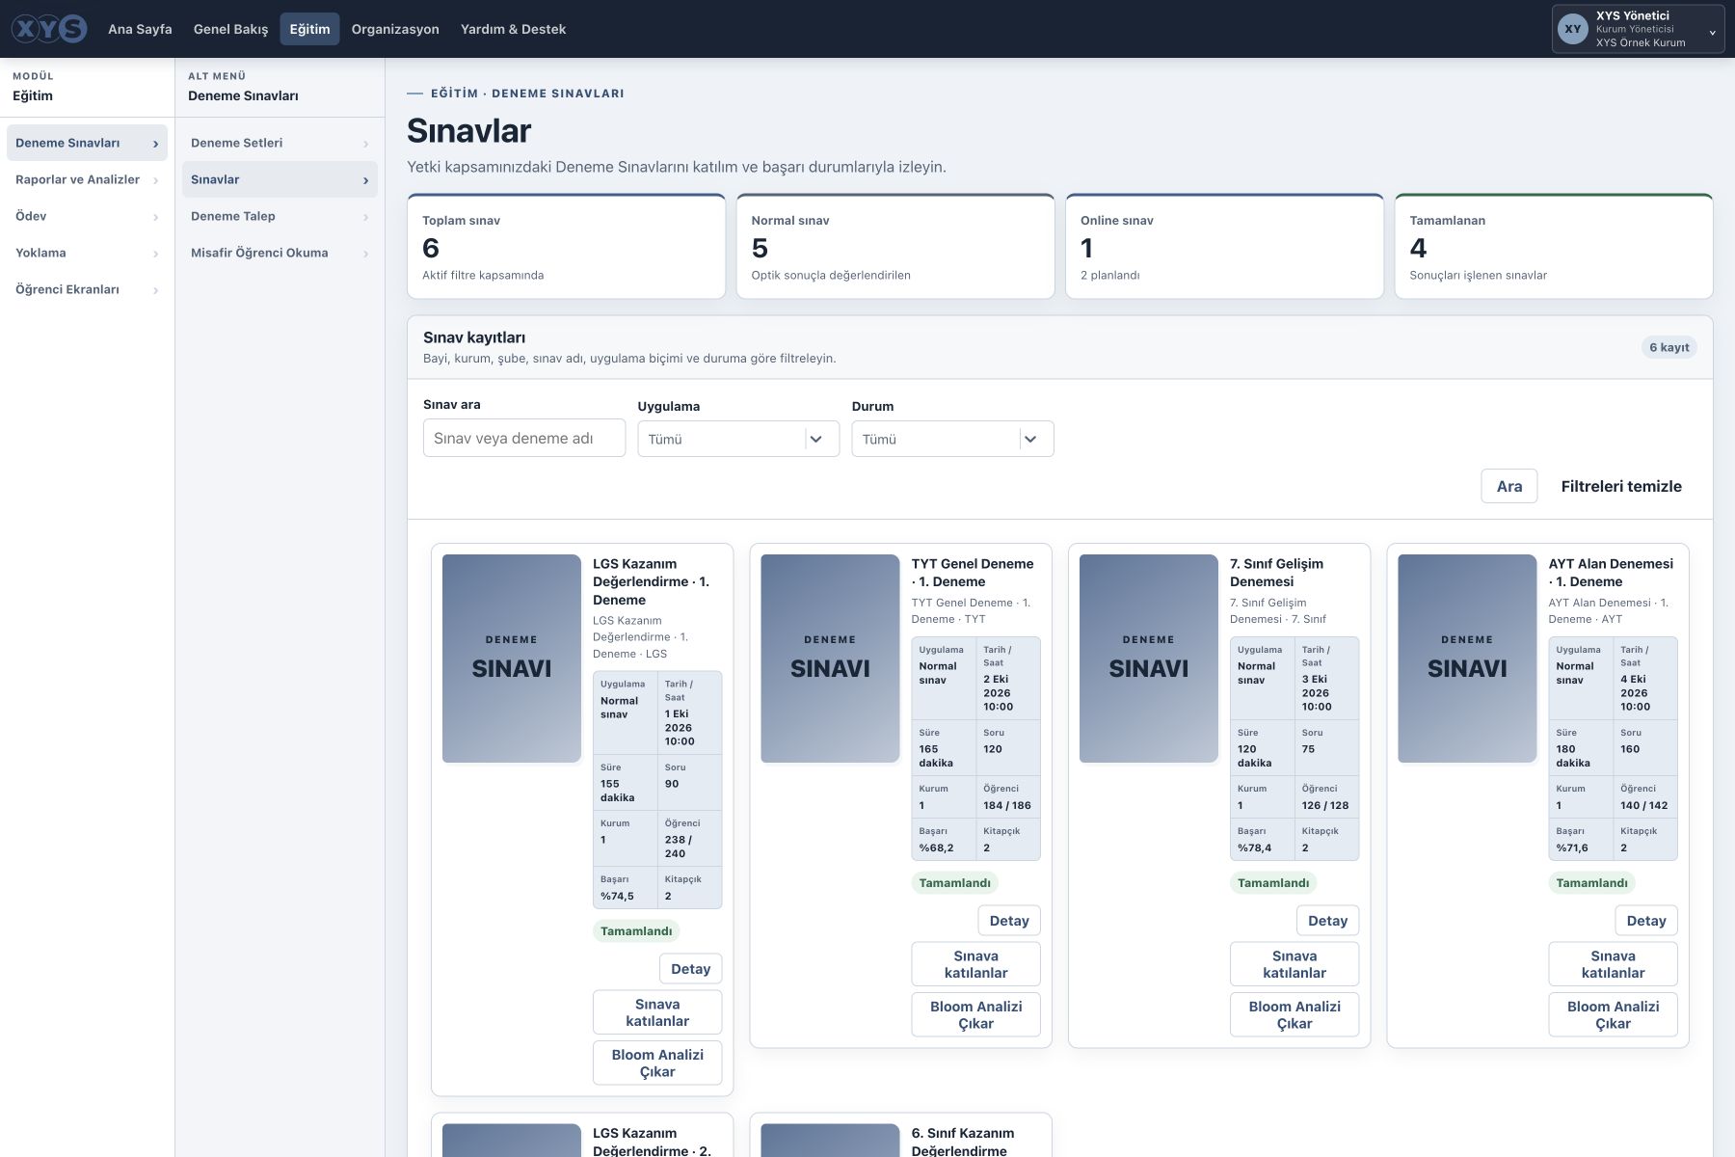Open Genel Bakış in the top menu
The image size is (1735, 1157).
pos(230,29)
